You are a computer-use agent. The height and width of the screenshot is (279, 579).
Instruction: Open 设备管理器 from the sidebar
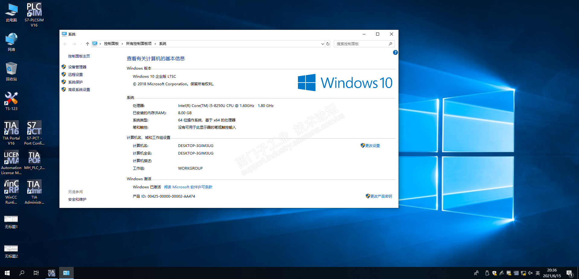(77, 67)
